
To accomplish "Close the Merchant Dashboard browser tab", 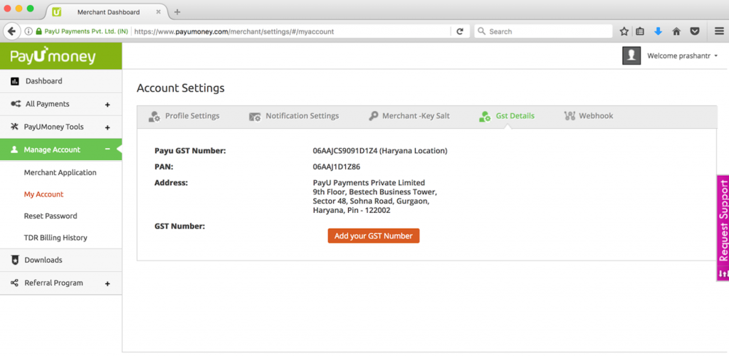I will [x=158, y=12].
